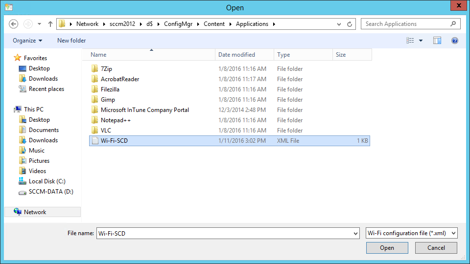
Task: Select the Gimp folder icon
Action: click(x=94, y=99)
